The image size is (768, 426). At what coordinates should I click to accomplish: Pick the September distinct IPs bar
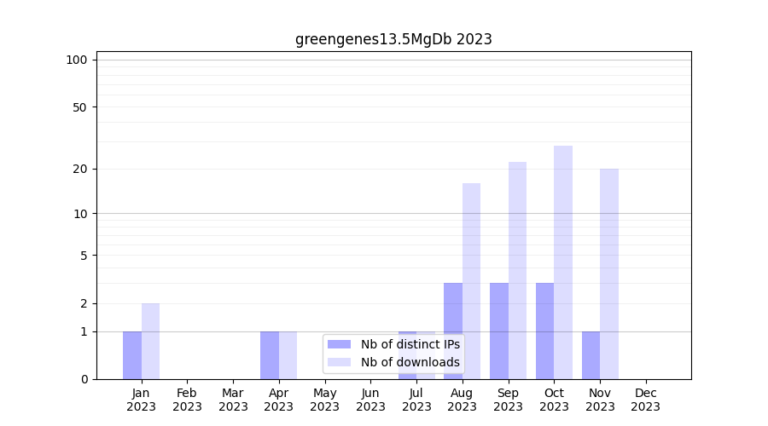(499, 331)
